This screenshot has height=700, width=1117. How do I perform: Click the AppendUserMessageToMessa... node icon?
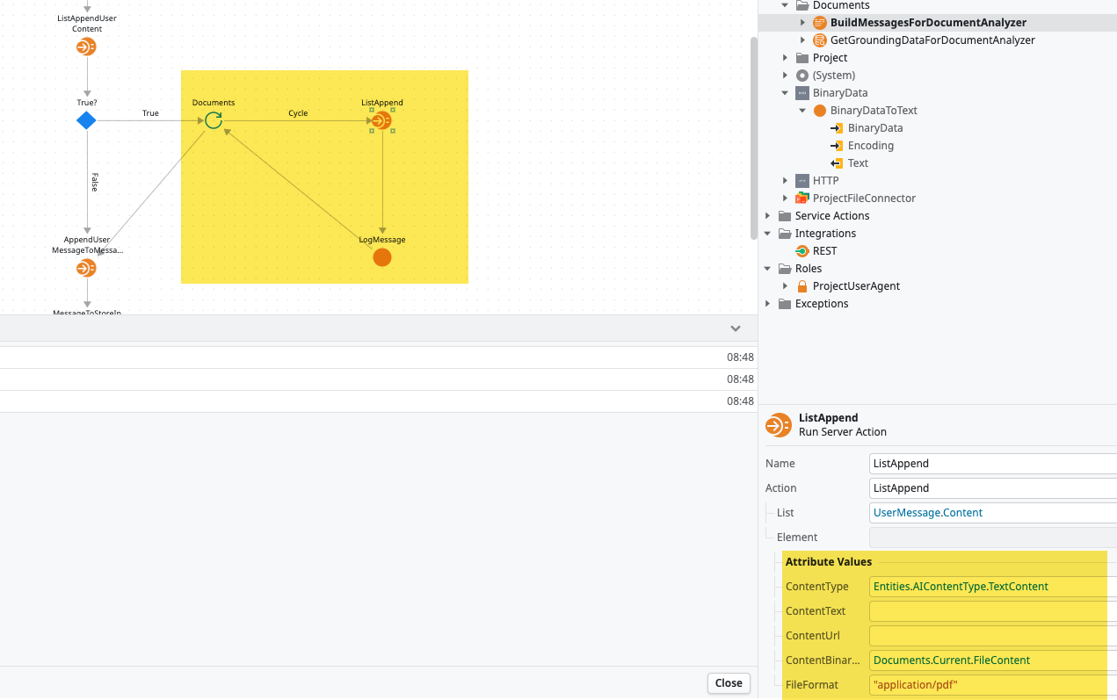click(86, 268)
